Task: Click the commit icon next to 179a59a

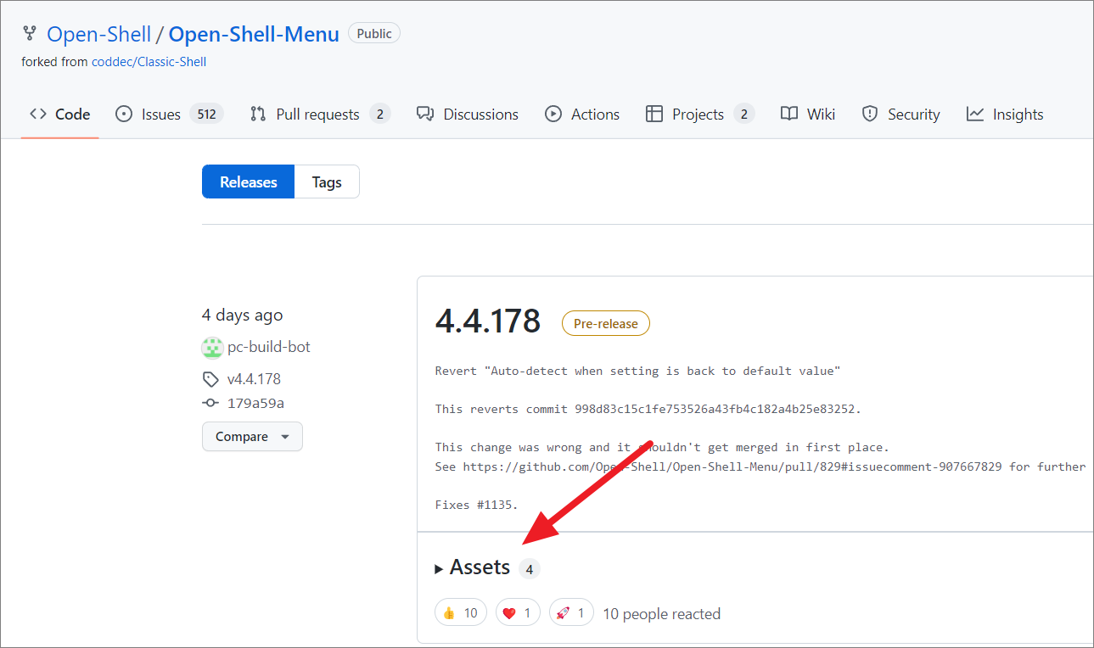Action: pos(210,404)
